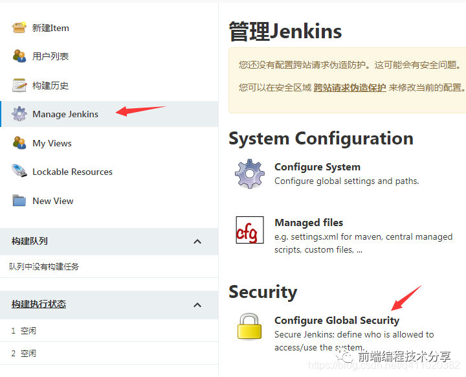Click the New View folder icon
This screenshot has width=466, height=377.
pyautogui.click(x=19, y=200)
